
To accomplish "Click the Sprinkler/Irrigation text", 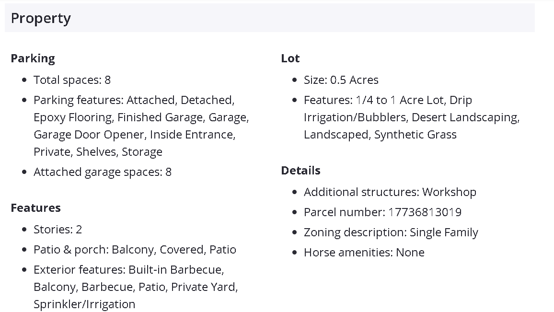I will [x=84, y=304].
